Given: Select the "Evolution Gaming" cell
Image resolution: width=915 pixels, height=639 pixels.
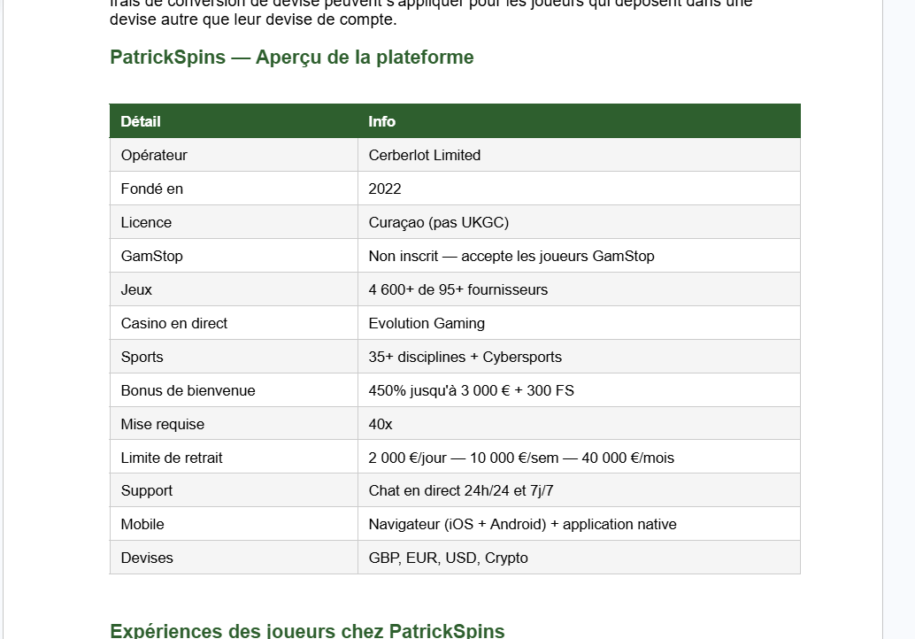Looking at the screenshot, I should [579, 323].
